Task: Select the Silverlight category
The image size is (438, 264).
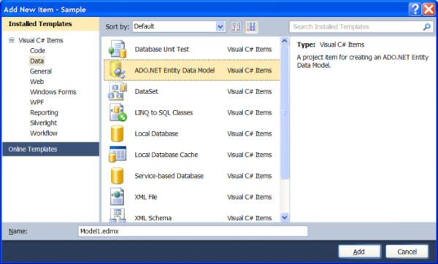Action: (43, 123)
